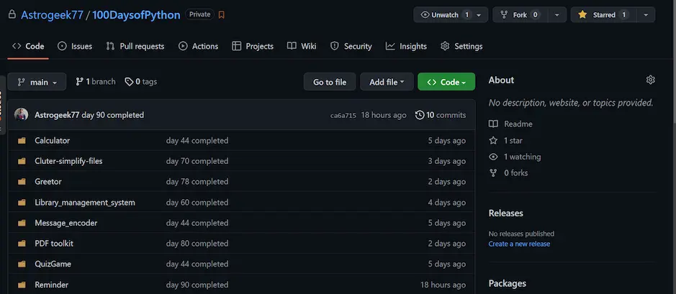Viewport: 676px width, 294px height.
Task: Click the folder icon for QuizGame
Action: 22,264
